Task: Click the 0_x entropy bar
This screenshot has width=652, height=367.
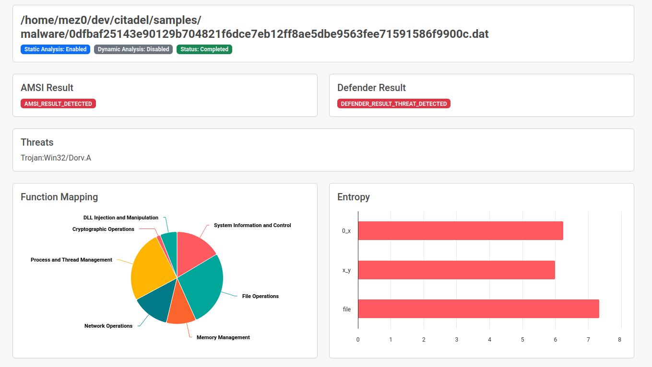Action: pyautogui.click(x=461, y=231)
